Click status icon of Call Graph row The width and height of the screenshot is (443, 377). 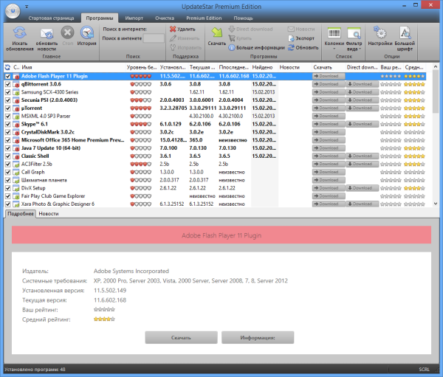click(x=16, y=172)
